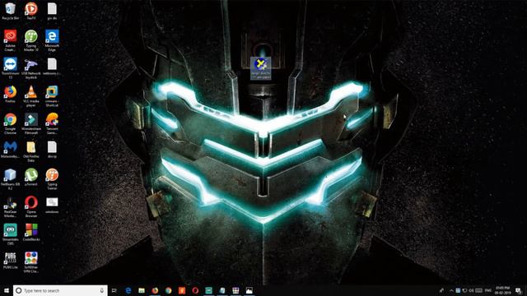Click the microphone icon in search box

(101, 290)
